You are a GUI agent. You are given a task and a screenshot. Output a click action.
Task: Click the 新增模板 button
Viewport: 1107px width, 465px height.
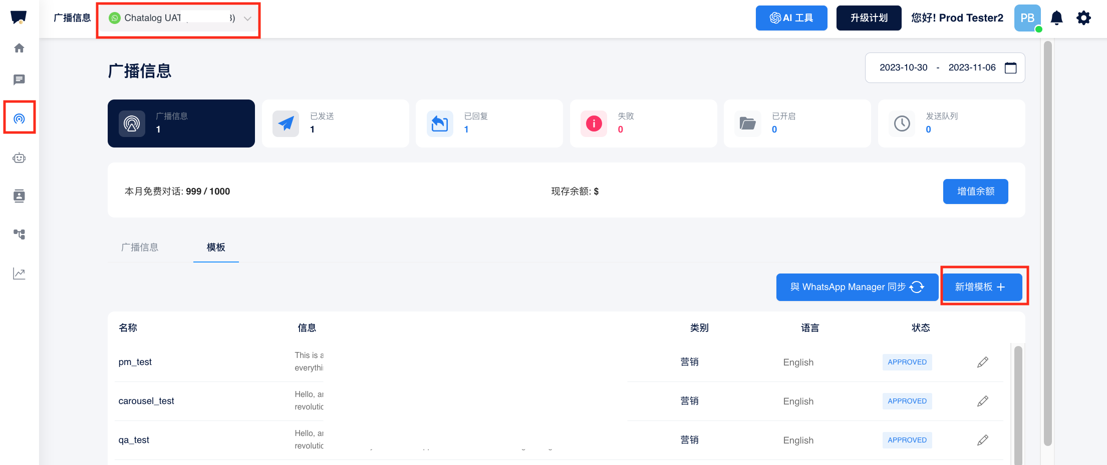981,287
